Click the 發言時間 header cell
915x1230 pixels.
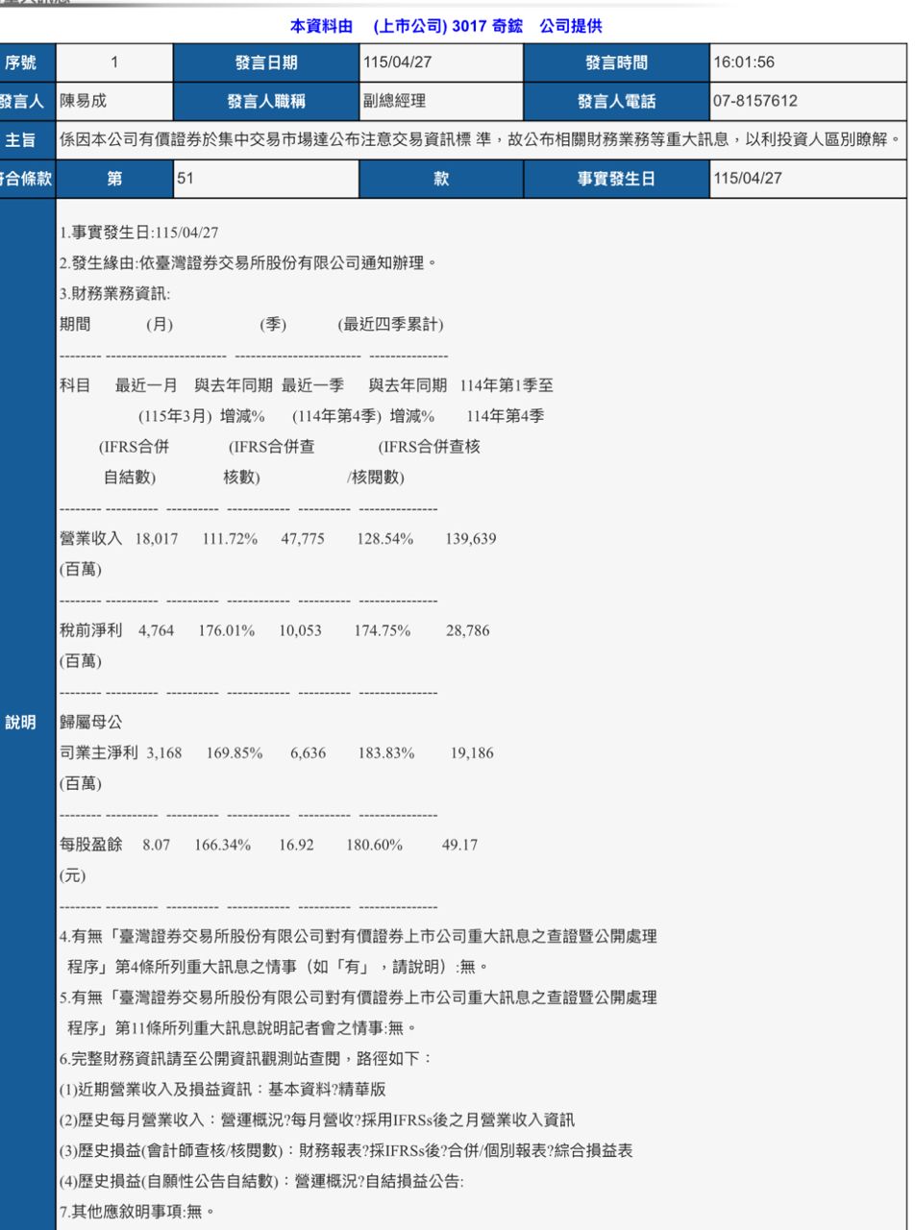[x=616, y=63]
